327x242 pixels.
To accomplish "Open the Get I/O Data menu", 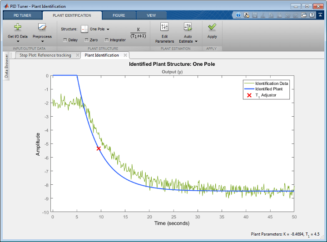I will (18, 36).
